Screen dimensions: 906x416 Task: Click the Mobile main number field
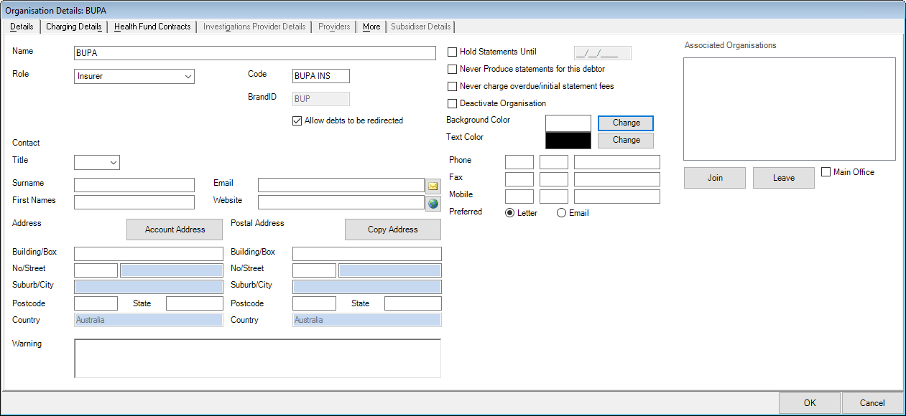(617, 197)
